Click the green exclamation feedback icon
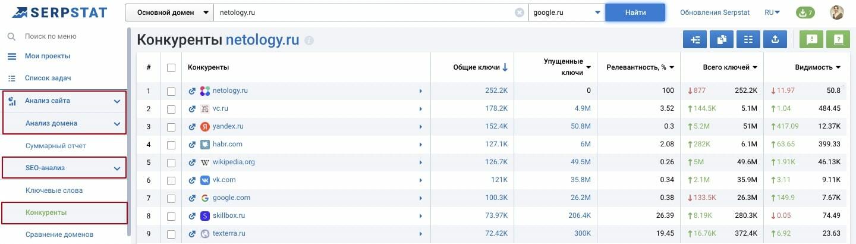This screenshot has width=856, height=244. coord(811,39)
